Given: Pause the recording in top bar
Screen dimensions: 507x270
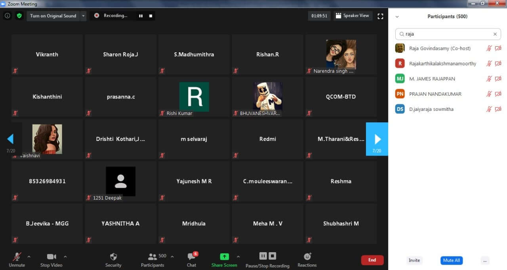Looking at the screenshot, I should 141,16.
